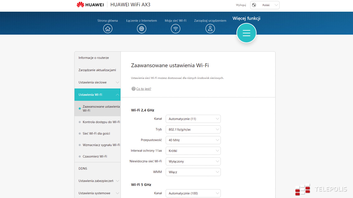This screenshot has width=353, height=198.
Task: Open the globe icon Łączenie z Internetem
Action: click(x=141, y=29)
